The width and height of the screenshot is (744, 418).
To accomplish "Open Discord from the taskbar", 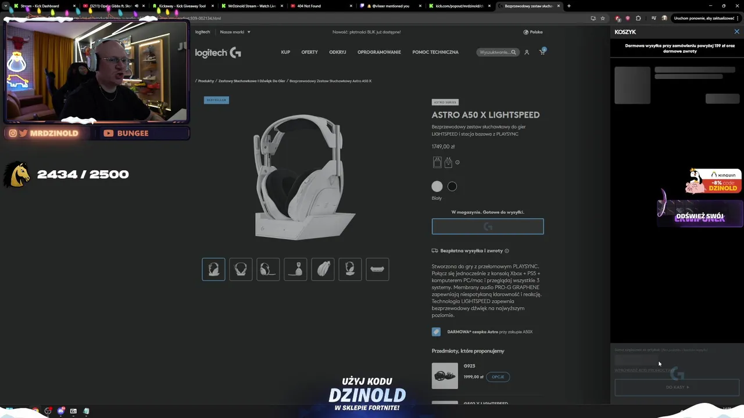I will pos(60,411).
